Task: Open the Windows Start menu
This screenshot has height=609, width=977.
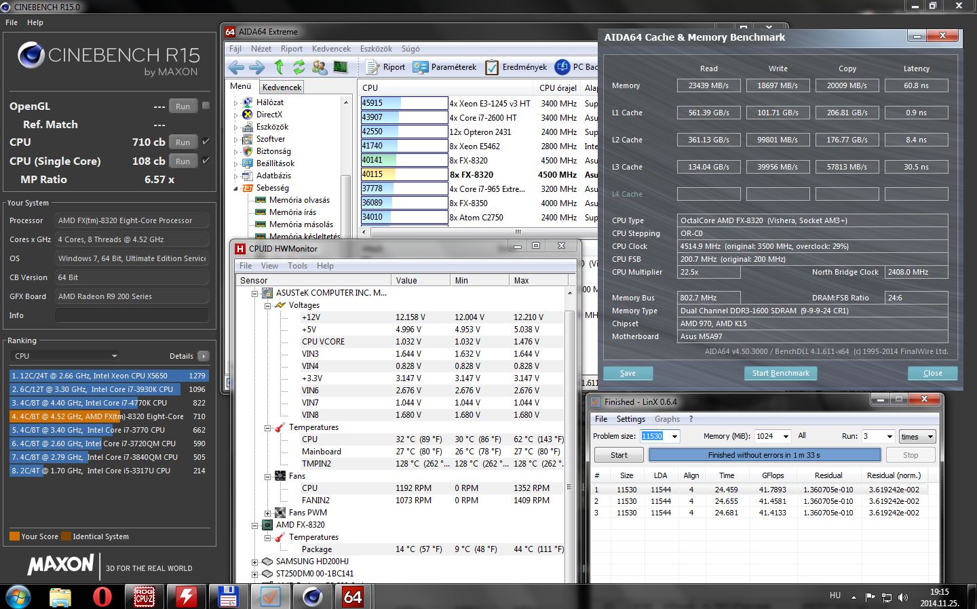Action: (x=18, y=597)
